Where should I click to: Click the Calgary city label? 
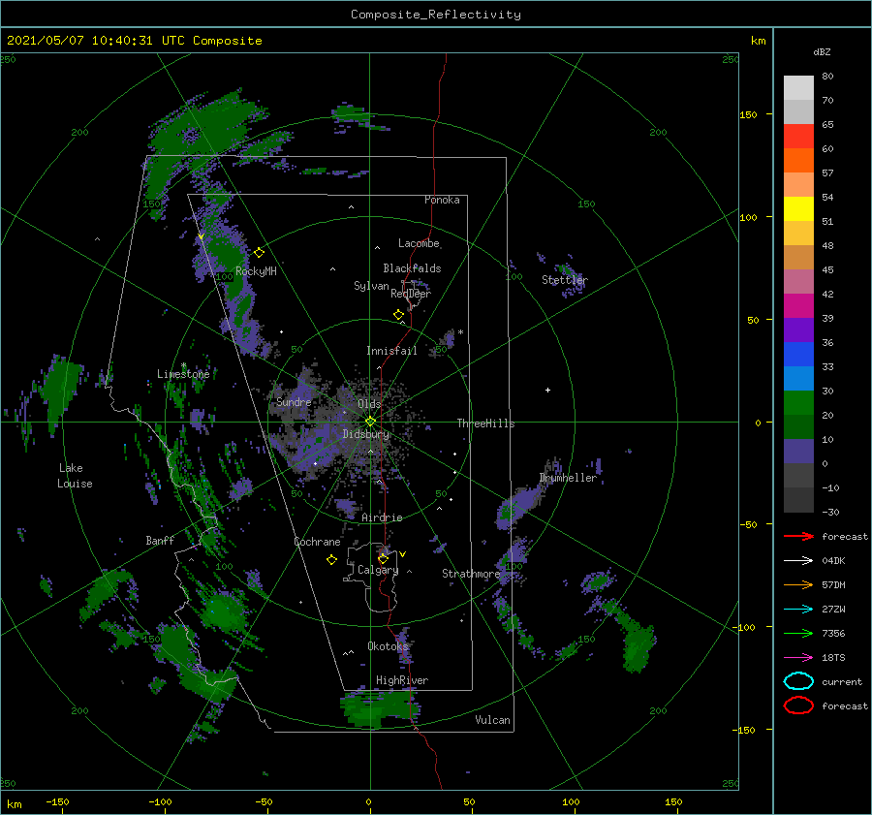click(x=378, y=570)
